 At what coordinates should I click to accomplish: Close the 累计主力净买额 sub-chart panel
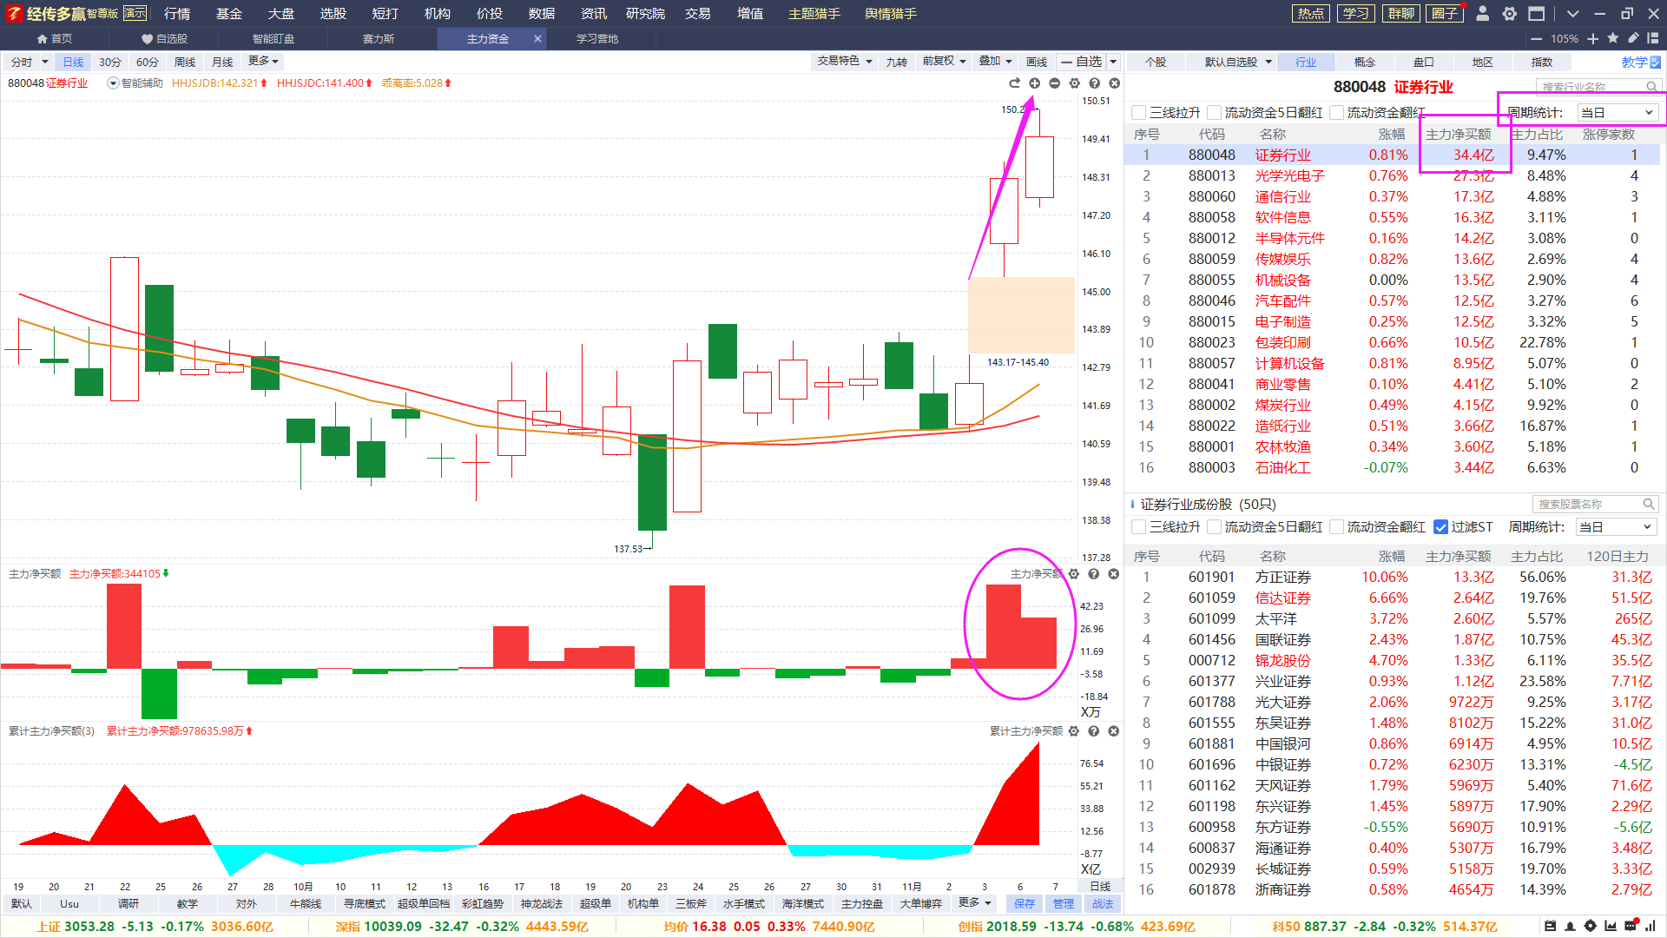1114,731
